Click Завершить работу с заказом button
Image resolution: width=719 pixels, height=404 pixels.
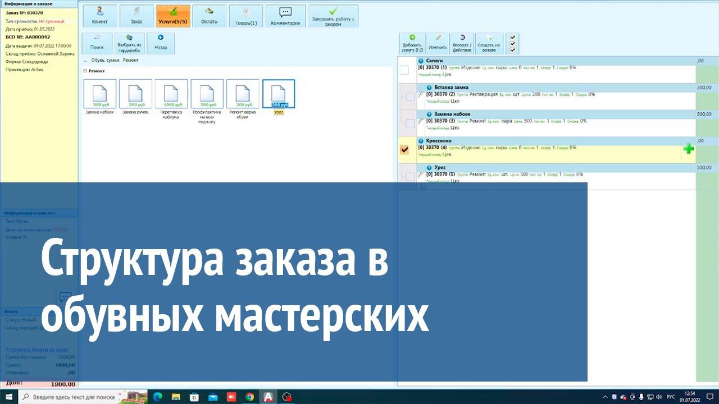tap(333, 16)
